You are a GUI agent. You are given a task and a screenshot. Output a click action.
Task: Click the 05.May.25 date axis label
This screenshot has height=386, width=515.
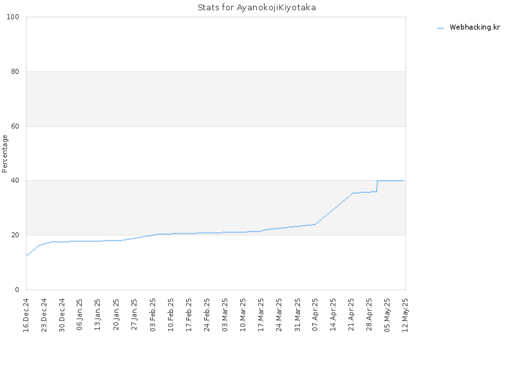coord(388,315)
